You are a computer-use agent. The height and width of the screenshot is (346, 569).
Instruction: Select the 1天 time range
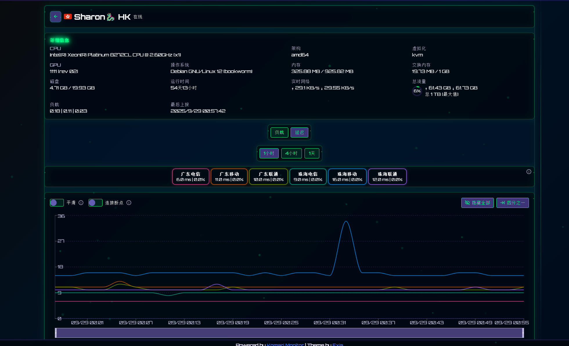click(311, 153)
